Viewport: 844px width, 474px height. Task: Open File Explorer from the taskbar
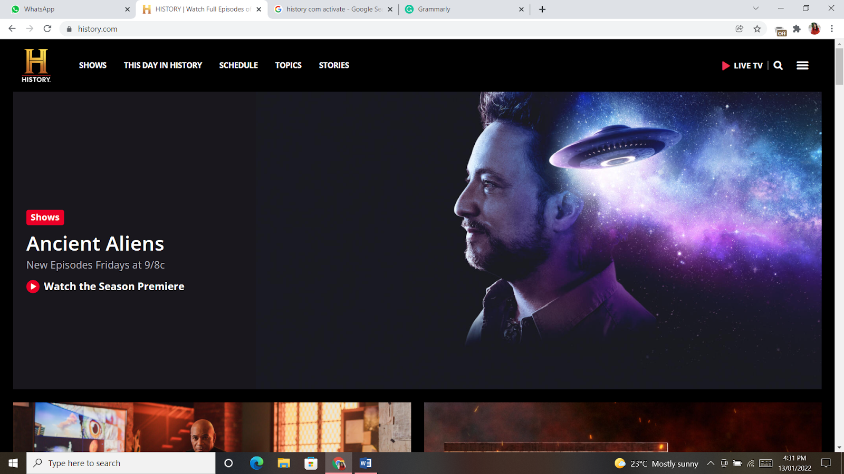pyautogui.click(x=284, y=463)
